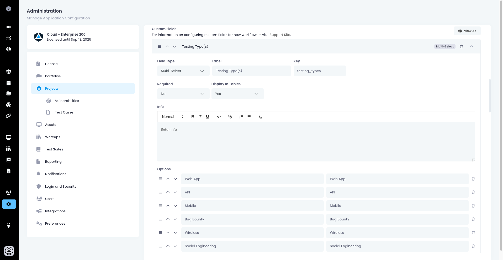Open Vulnerabilities settings in sidebar
This screenshot has width=503, height=260.
(x=67, y=101)
